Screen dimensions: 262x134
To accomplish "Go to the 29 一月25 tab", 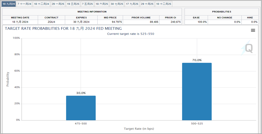I will pyautogui.click(x=58, y=4).
